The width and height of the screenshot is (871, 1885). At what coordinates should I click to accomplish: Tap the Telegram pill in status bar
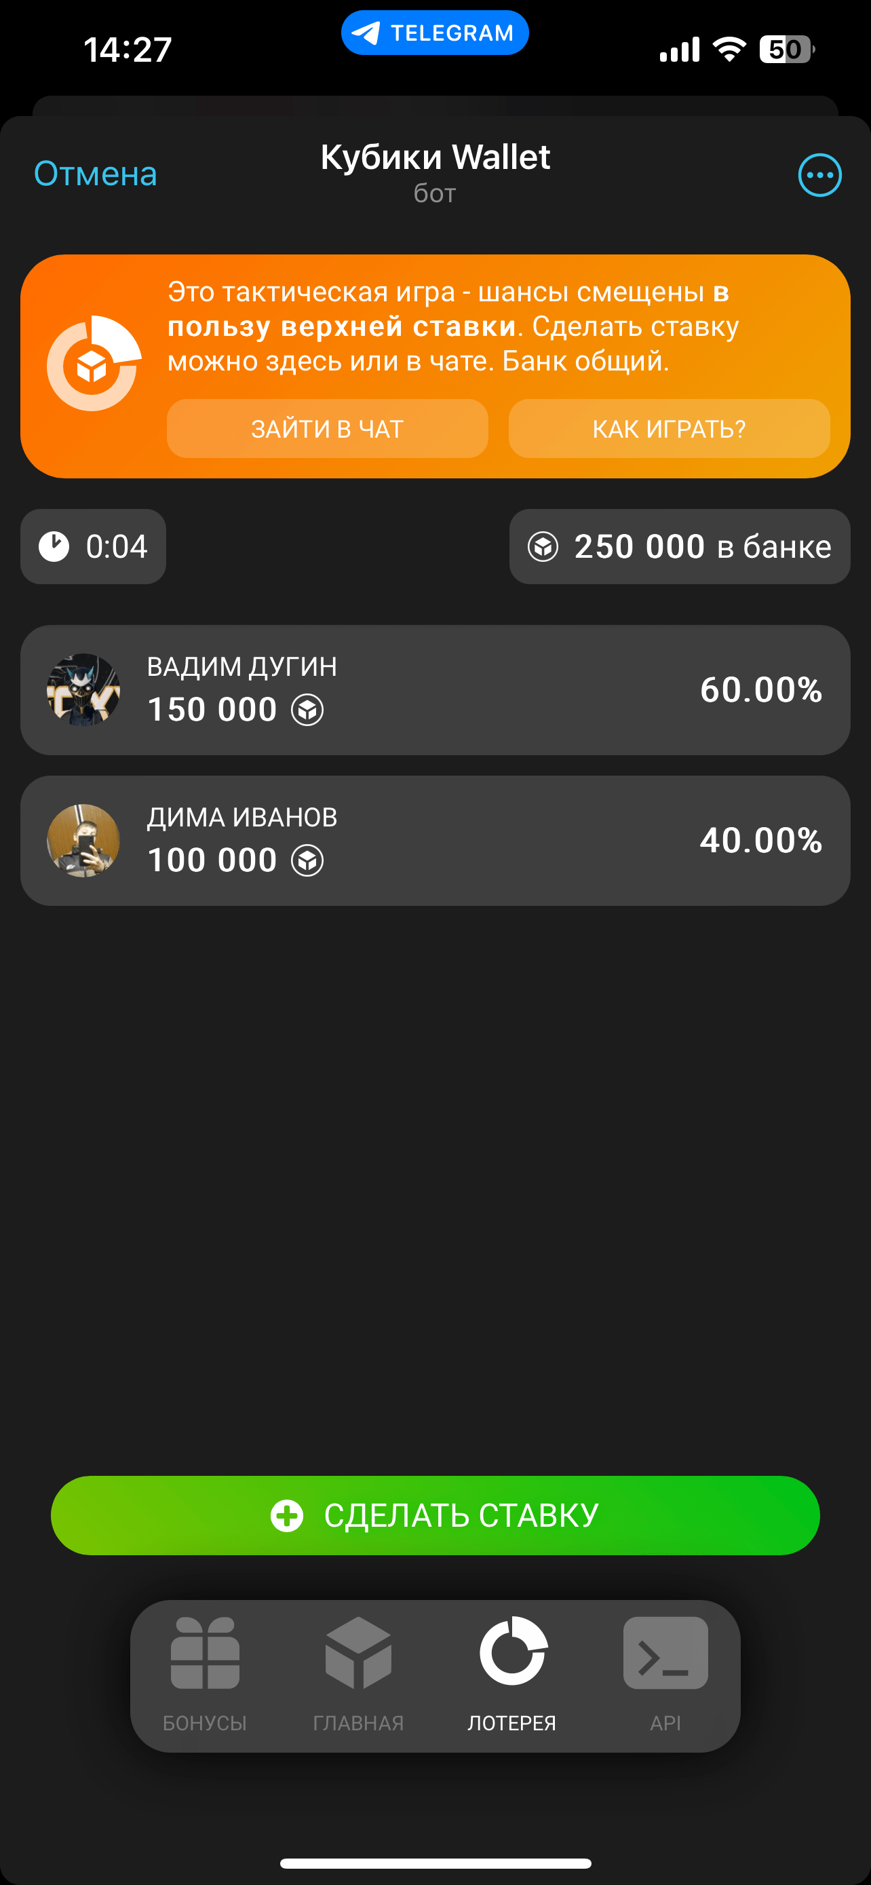[434, 33]
